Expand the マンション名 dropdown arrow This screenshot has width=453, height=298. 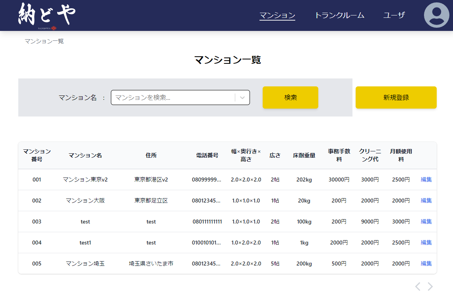pyautogui.click(x=242, y=97)
